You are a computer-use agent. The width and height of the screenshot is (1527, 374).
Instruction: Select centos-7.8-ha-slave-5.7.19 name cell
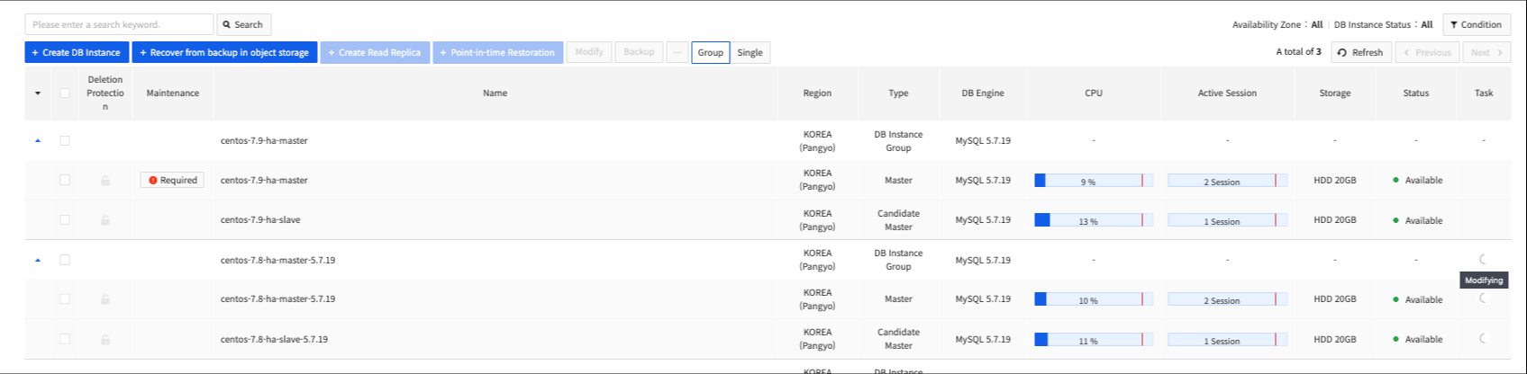click(274, 339)
